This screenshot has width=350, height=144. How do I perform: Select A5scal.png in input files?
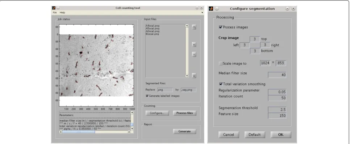153,29
